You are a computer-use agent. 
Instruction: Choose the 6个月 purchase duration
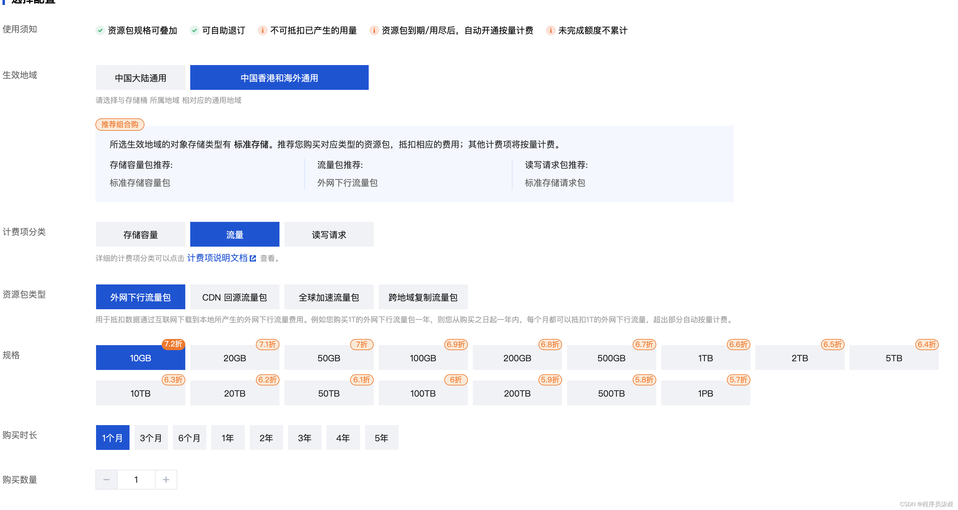[x=189, y=437]
